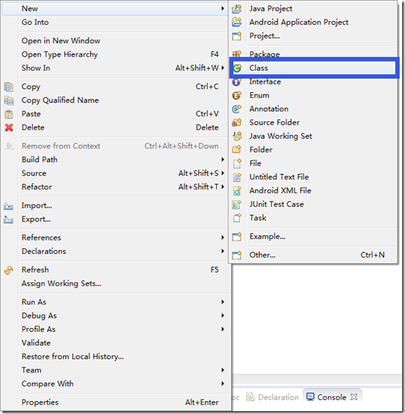This screenshot has height=414, width=405.
Task: Click the green Class icon
Action: point(237,68)
